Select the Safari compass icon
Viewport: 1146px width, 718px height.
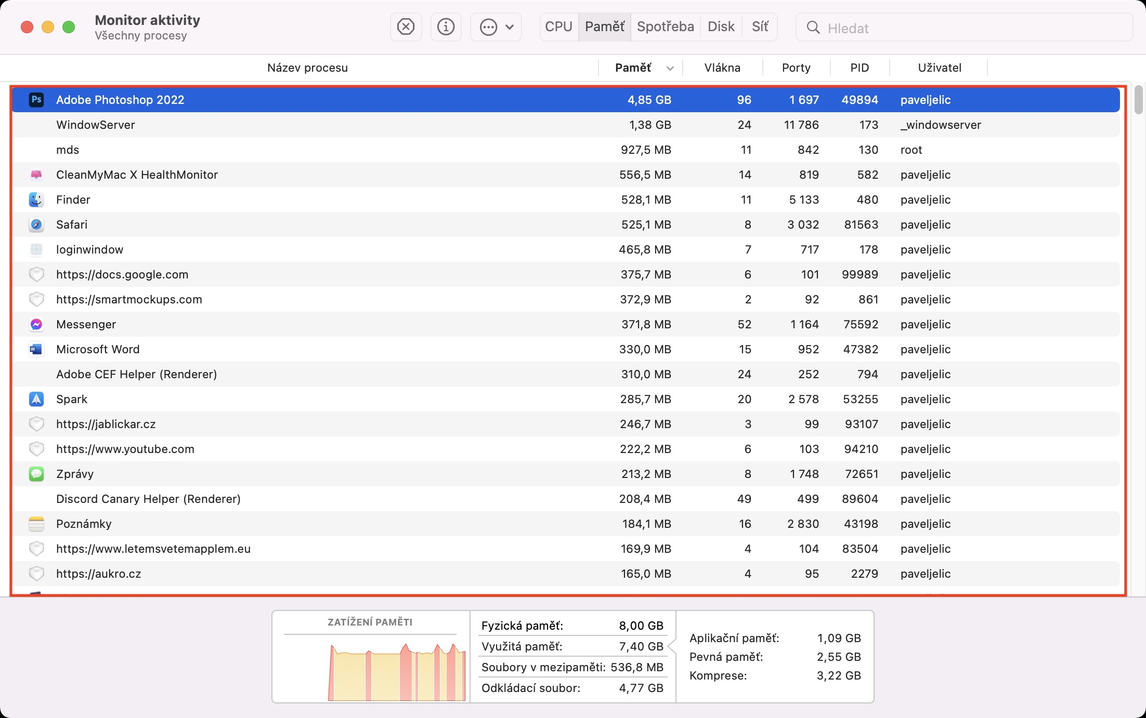tap(36, 224)
